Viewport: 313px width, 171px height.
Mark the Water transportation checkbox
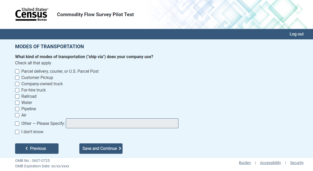pos(17,103)
